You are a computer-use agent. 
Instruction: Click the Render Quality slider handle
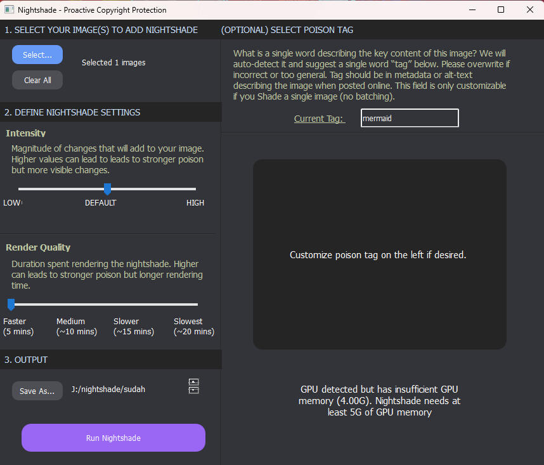(11, 304)
